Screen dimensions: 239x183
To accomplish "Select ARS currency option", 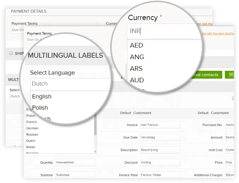I will 136,68.
